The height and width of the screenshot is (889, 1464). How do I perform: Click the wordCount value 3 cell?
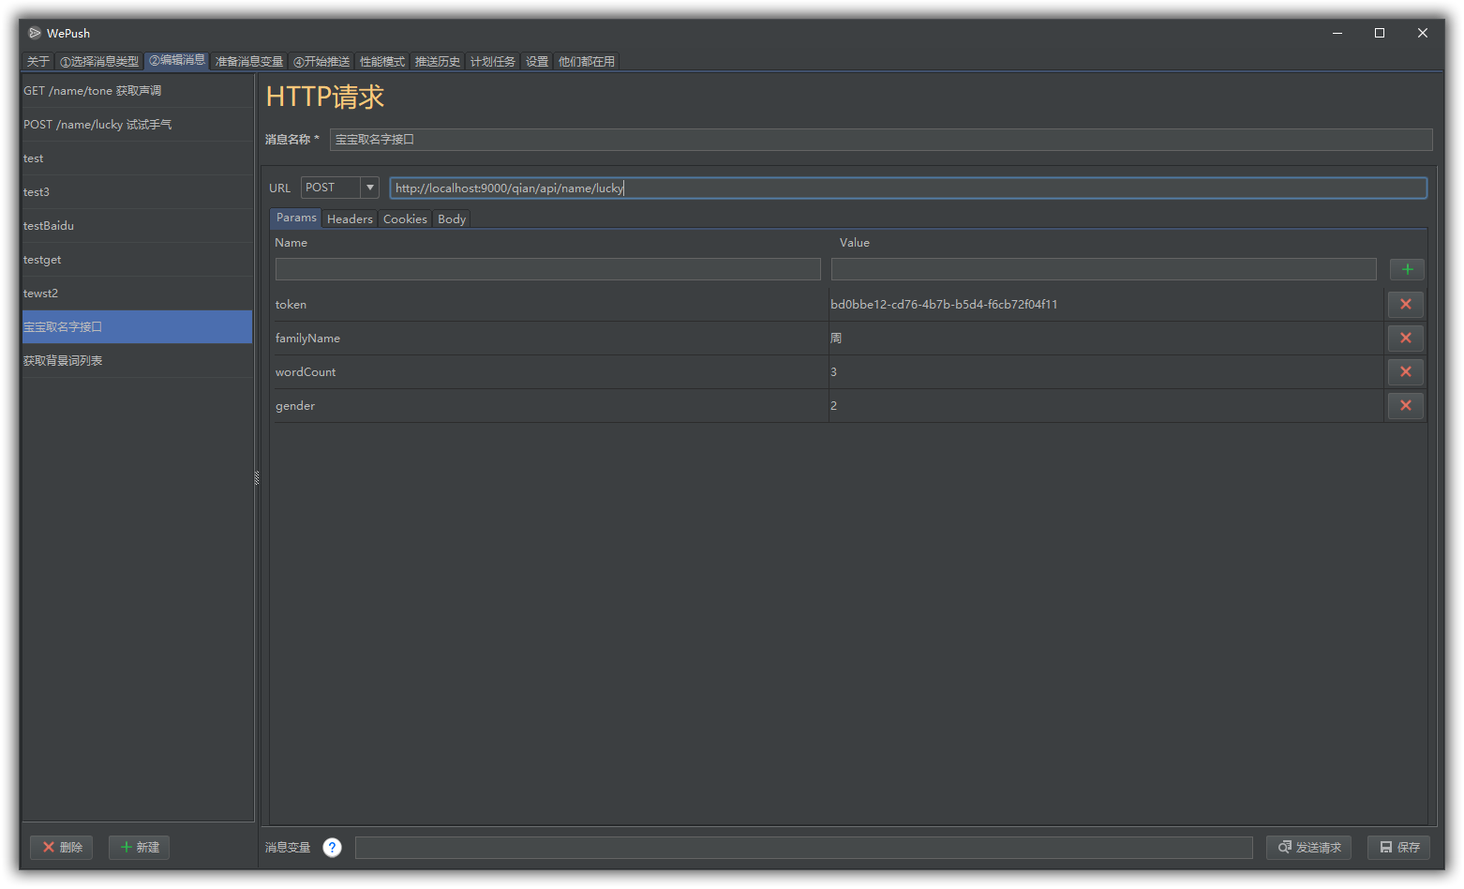1106,372
